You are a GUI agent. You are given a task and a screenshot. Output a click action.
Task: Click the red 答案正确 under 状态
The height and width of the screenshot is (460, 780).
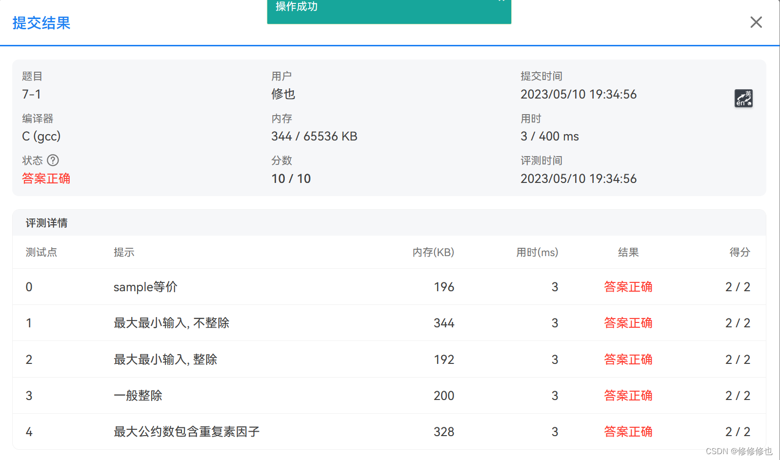[x=46, y=179]
